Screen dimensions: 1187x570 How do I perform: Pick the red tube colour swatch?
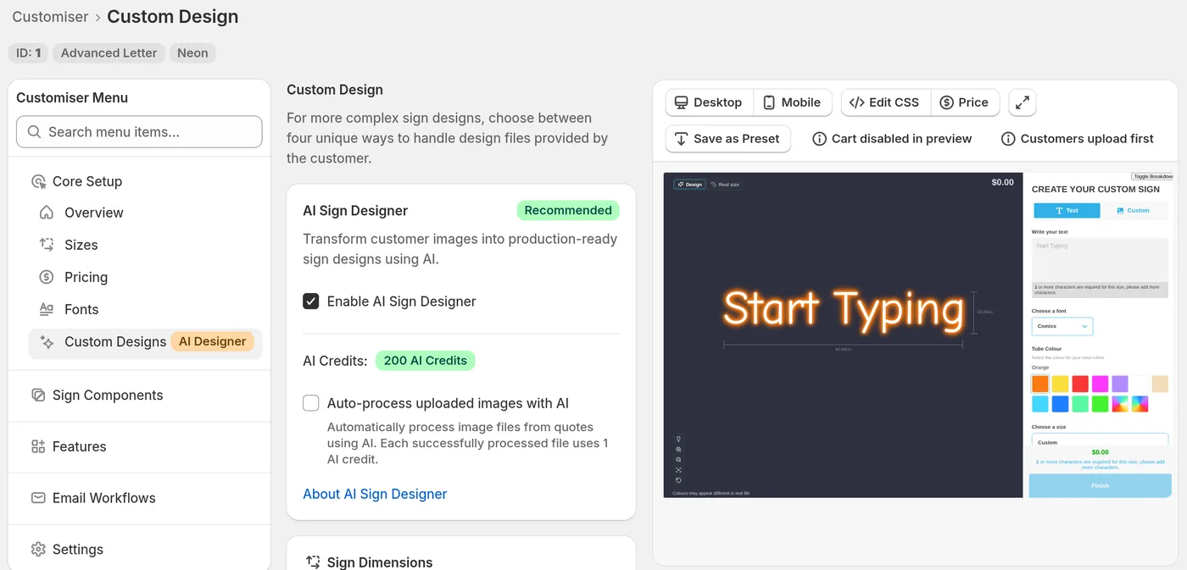pos(1080,384)
